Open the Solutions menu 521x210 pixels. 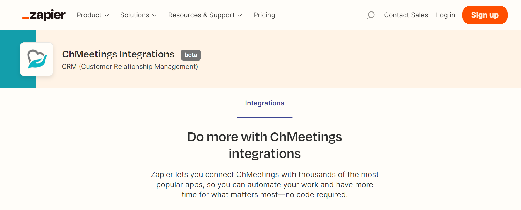coord(138,15)
